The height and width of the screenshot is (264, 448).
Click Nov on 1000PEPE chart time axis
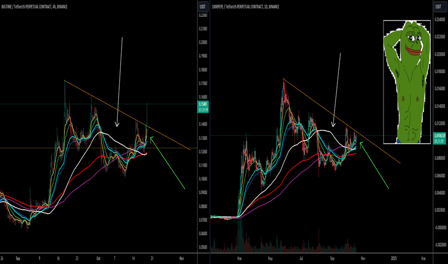[x=363, y=259]
